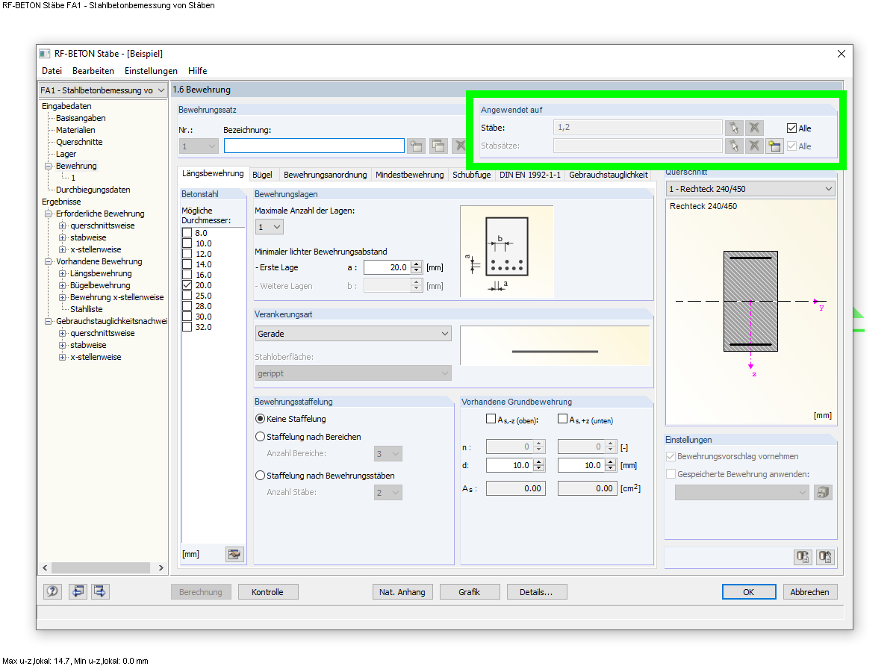This screenshot has height=672, width=896.
Task: Click the left clipboard icon below Einstellungen panel
Action: click(x=803, y=557)
